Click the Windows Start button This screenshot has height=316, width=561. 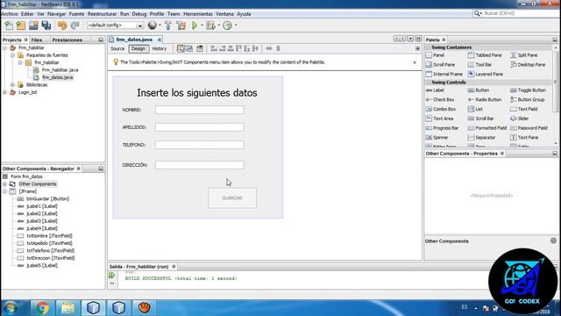[11, 308]
